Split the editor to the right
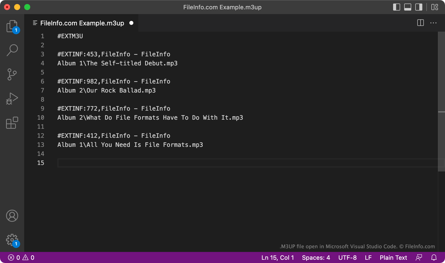The width and height of the screenshot is (445, 263). click(420, 23)
